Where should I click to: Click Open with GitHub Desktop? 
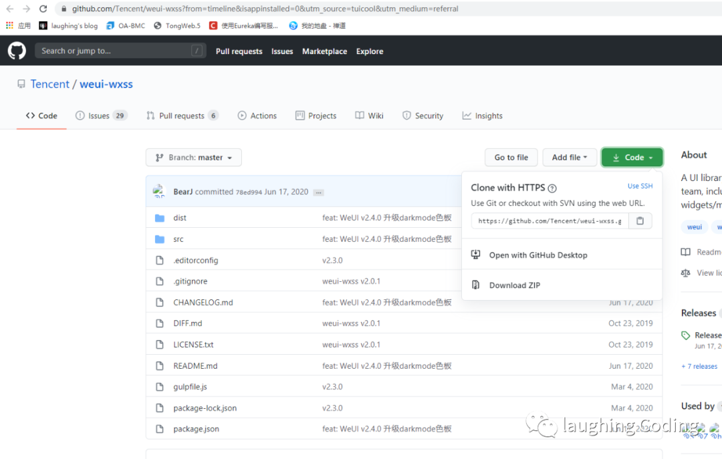click(538, 255)
